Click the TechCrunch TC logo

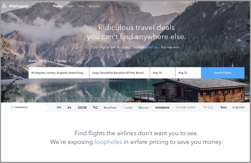(x=95, y=107)
